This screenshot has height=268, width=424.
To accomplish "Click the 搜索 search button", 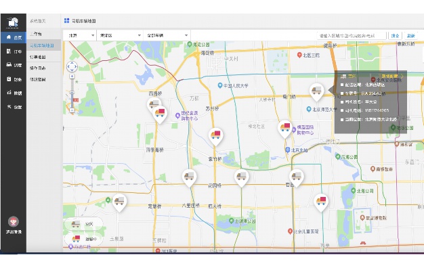I will (x=395, y=36).
